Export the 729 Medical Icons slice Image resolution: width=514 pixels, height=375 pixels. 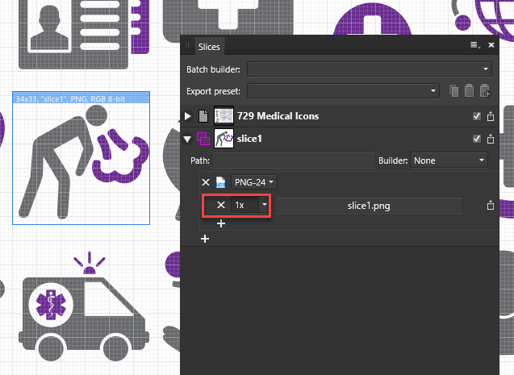point(490,116)
